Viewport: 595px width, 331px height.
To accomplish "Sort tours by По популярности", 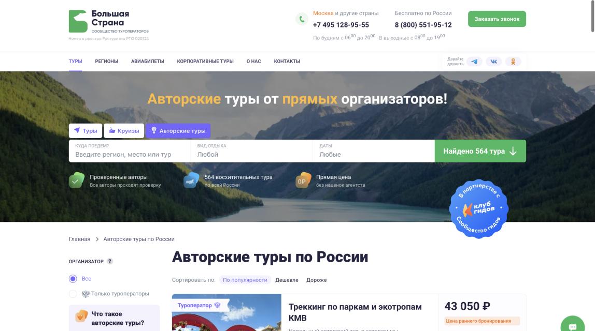I will 245,280.
